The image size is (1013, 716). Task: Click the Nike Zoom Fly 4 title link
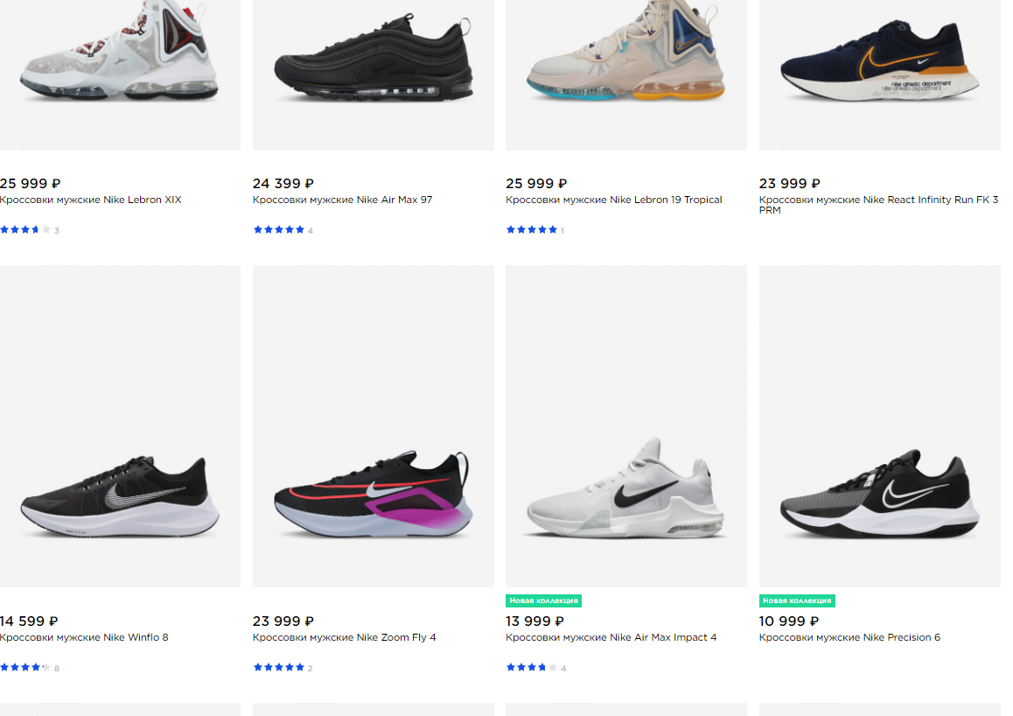(344, 637)
